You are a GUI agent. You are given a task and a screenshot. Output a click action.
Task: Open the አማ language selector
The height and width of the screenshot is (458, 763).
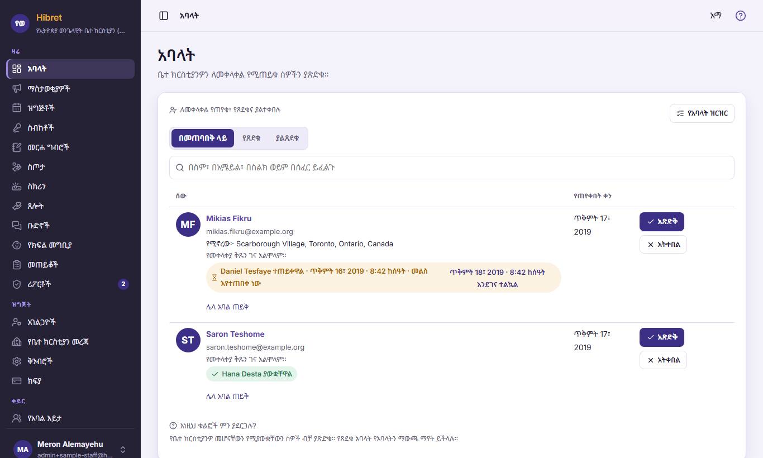point(716,16)
